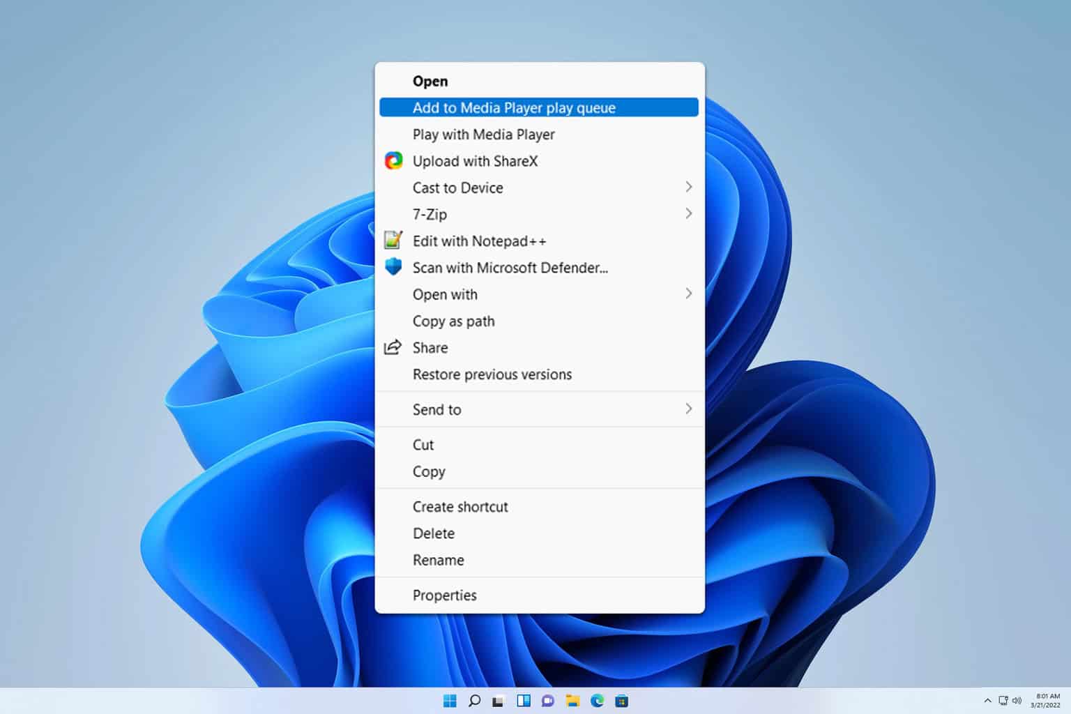The width and height of the screenshot is (1071, 714).
Task: Choose Scan with Microsoft Defender
Action: click(x=539, y=267)
